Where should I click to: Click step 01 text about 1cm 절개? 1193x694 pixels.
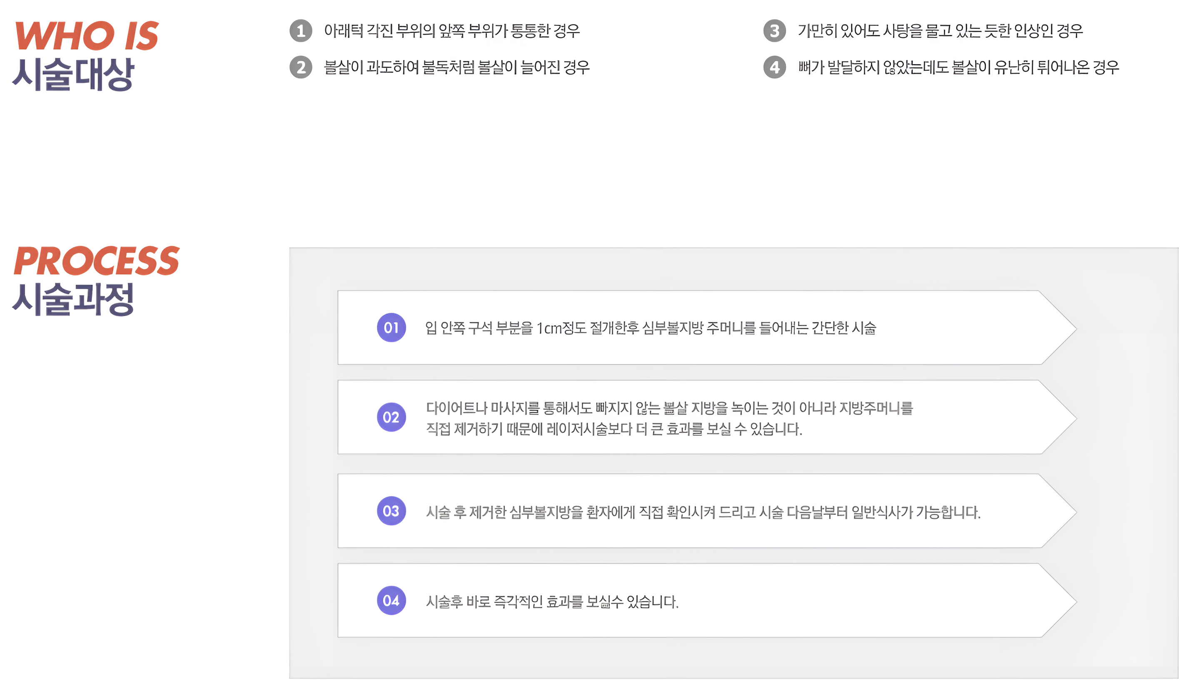pyautogui.click(x=651, y=327)
